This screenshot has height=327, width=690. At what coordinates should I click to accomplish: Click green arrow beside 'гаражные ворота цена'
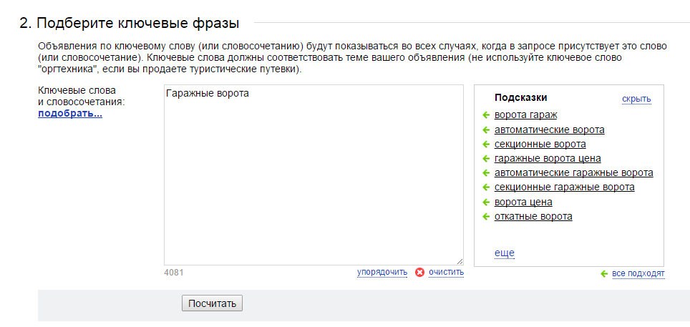point(486,158)
